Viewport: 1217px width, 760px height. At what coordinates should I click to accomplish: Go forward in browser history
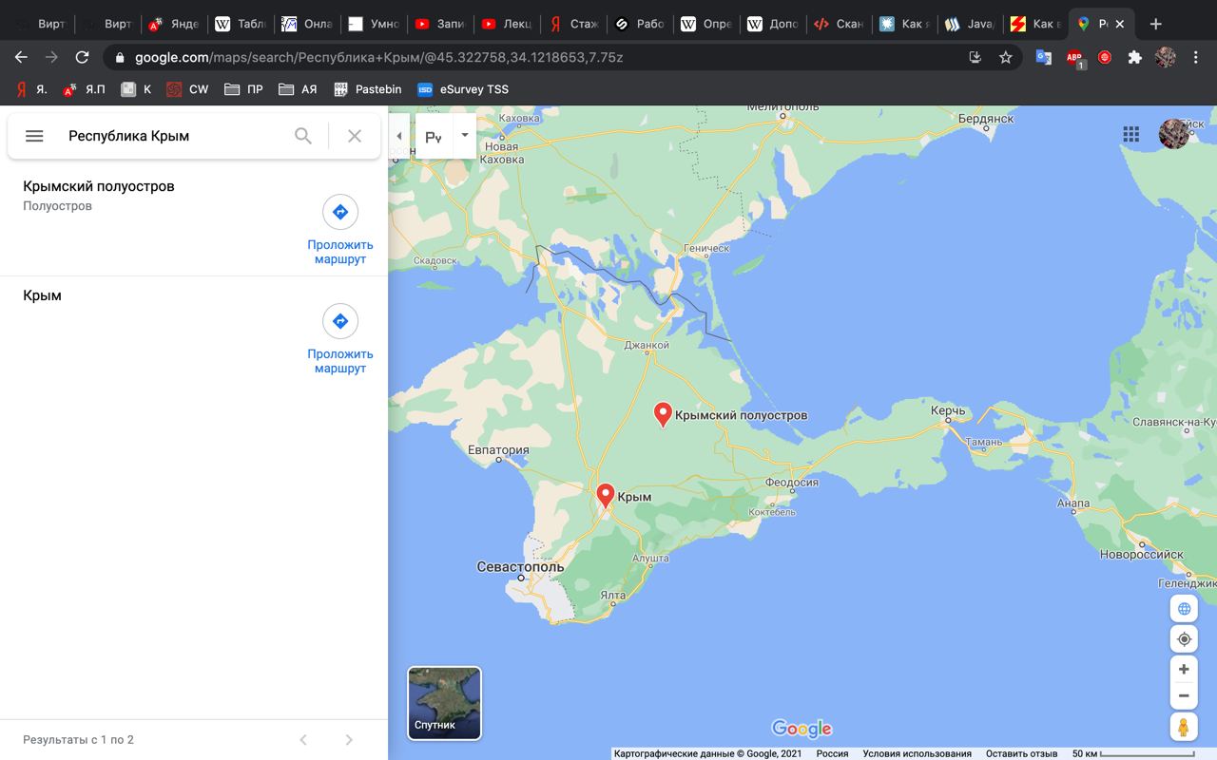(51, 57)
